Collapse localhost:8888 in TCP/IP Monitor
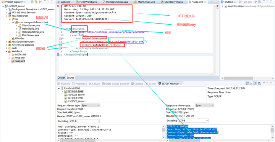The height and width of the screenshot is (142, 275). [59, 88]
